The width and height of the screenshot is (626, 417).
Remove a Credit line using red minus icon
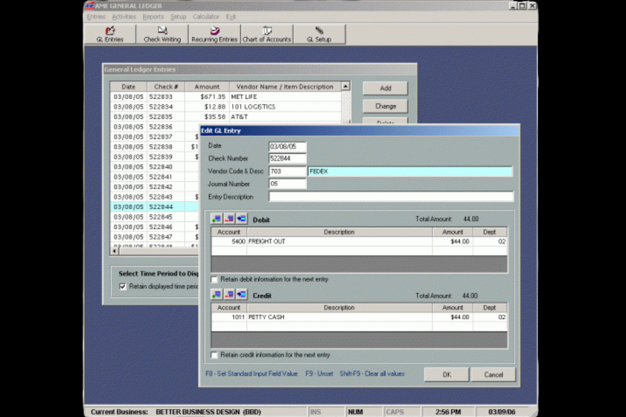click(x=228, y=294)
